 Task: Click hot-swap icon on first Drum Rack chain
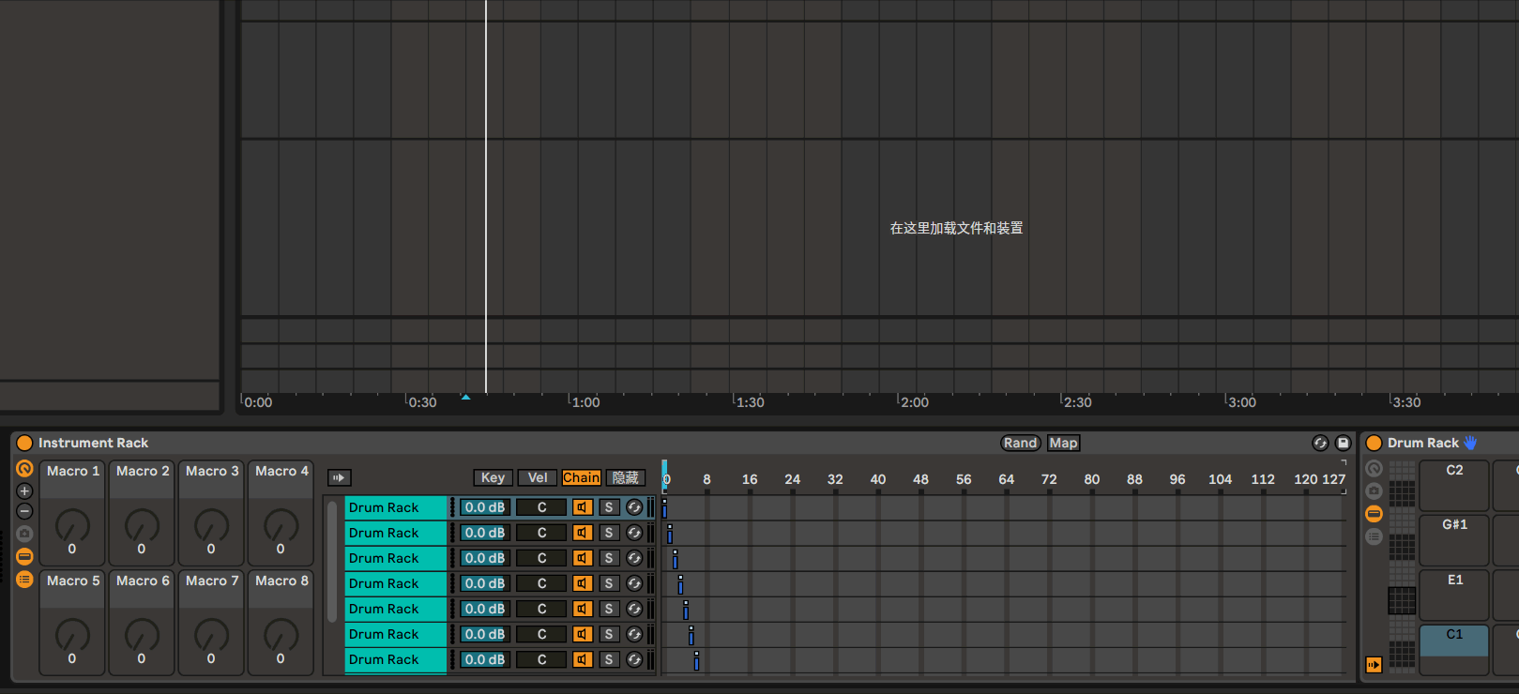click(634, 507)
